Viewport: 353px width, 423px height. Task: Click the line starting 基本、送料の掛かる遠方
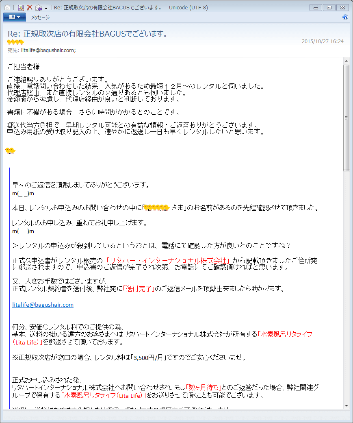[x=162, y=334]
